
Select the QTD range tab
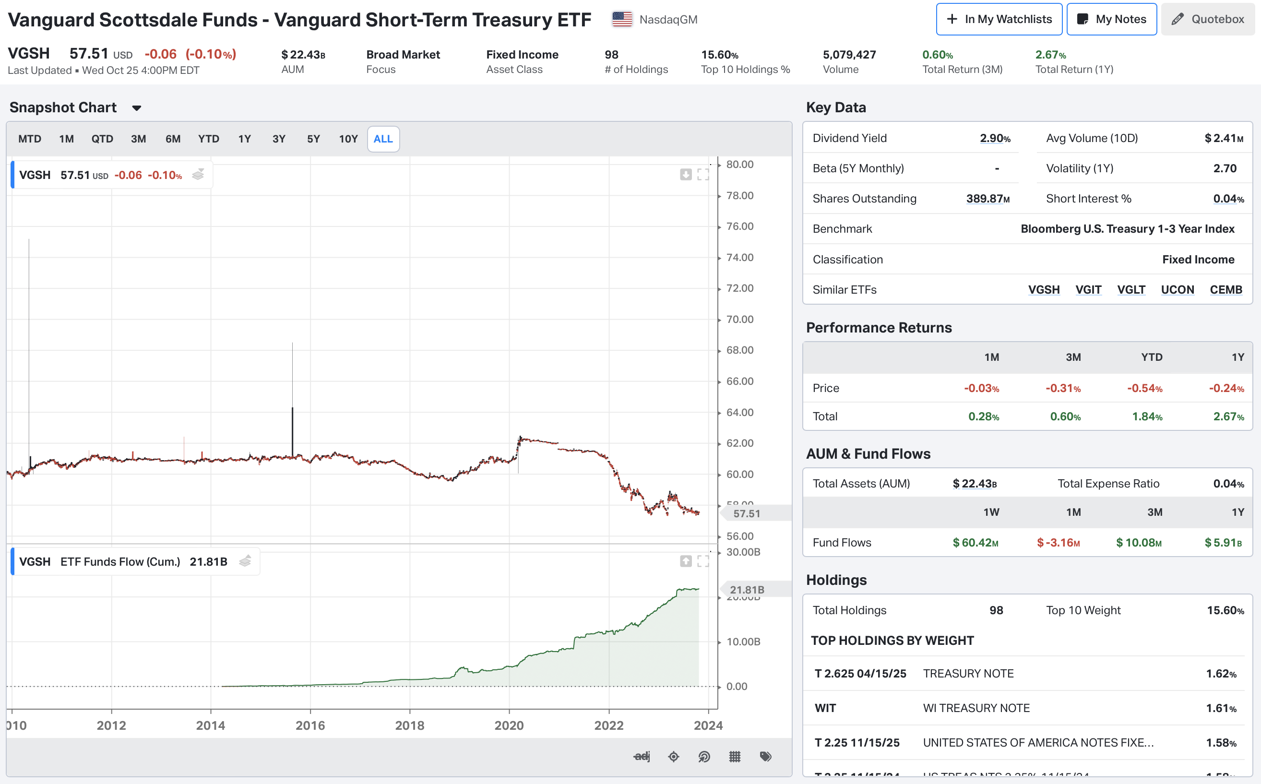(x=102, y=139)
